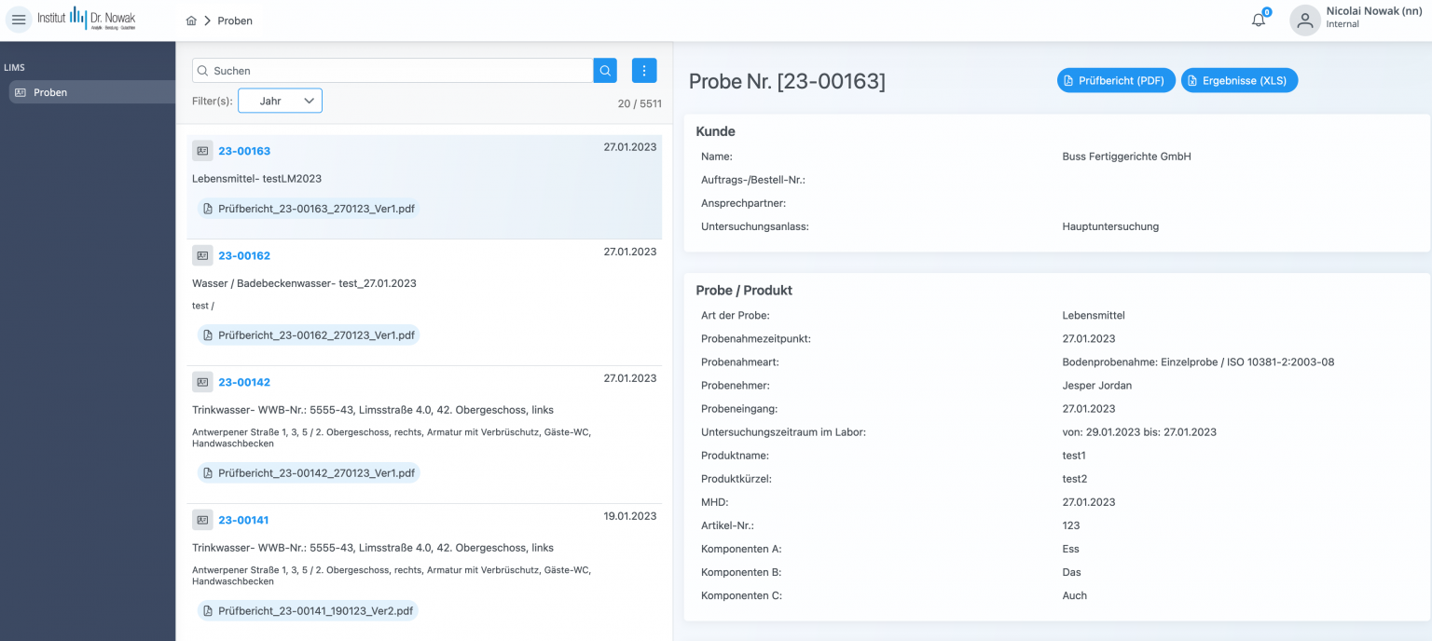
Task: Open sample 23-00142 link
Action: [x=244, y=382]
